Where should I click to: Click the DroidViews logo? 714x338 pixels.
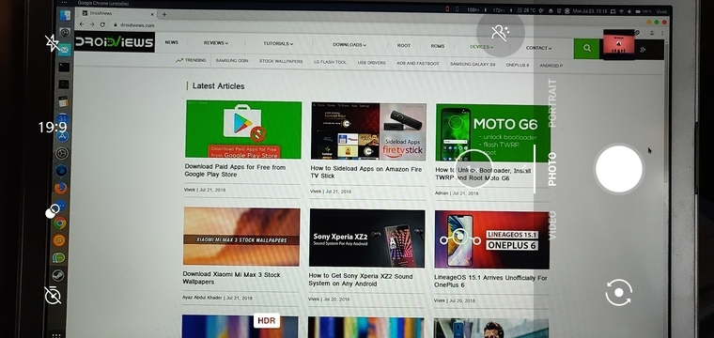point(115,42)
